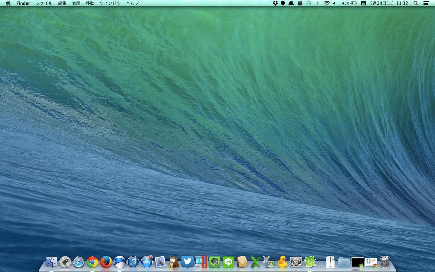
Task: Launch the Twitter app from Dock
Action: tap(187, 262)
